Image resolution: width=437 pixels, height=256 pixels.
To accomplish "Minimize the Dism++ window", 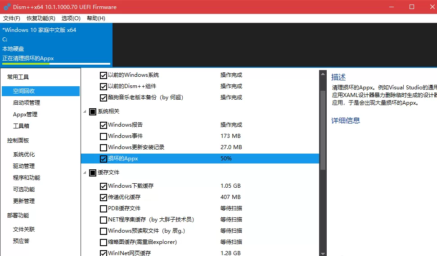I will pyautogui.click(x=392, y=7).
